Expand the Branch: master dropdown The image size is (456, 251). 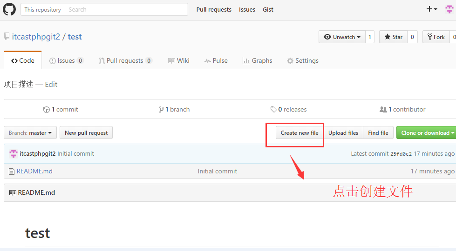click(x=30, y=132)
